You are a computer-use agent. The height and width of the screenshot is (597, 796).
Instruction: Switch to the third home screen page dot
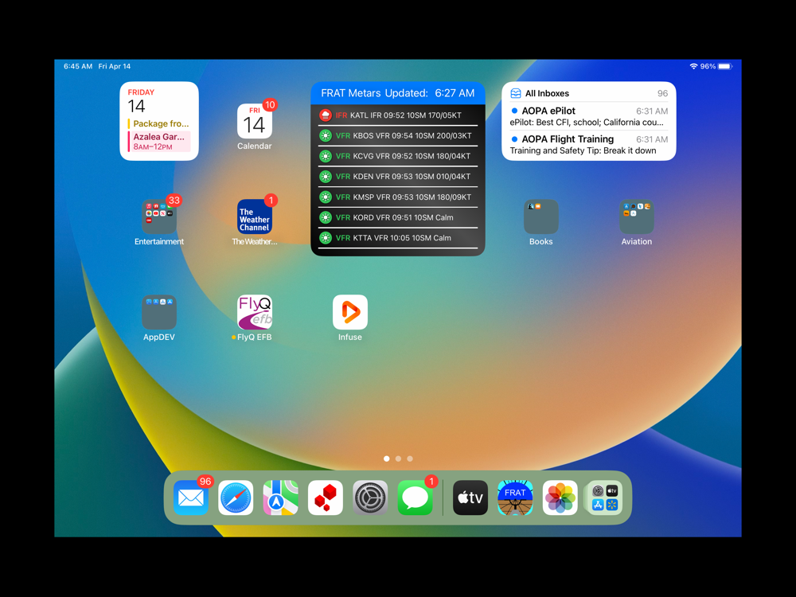click(x=410, y=458)
